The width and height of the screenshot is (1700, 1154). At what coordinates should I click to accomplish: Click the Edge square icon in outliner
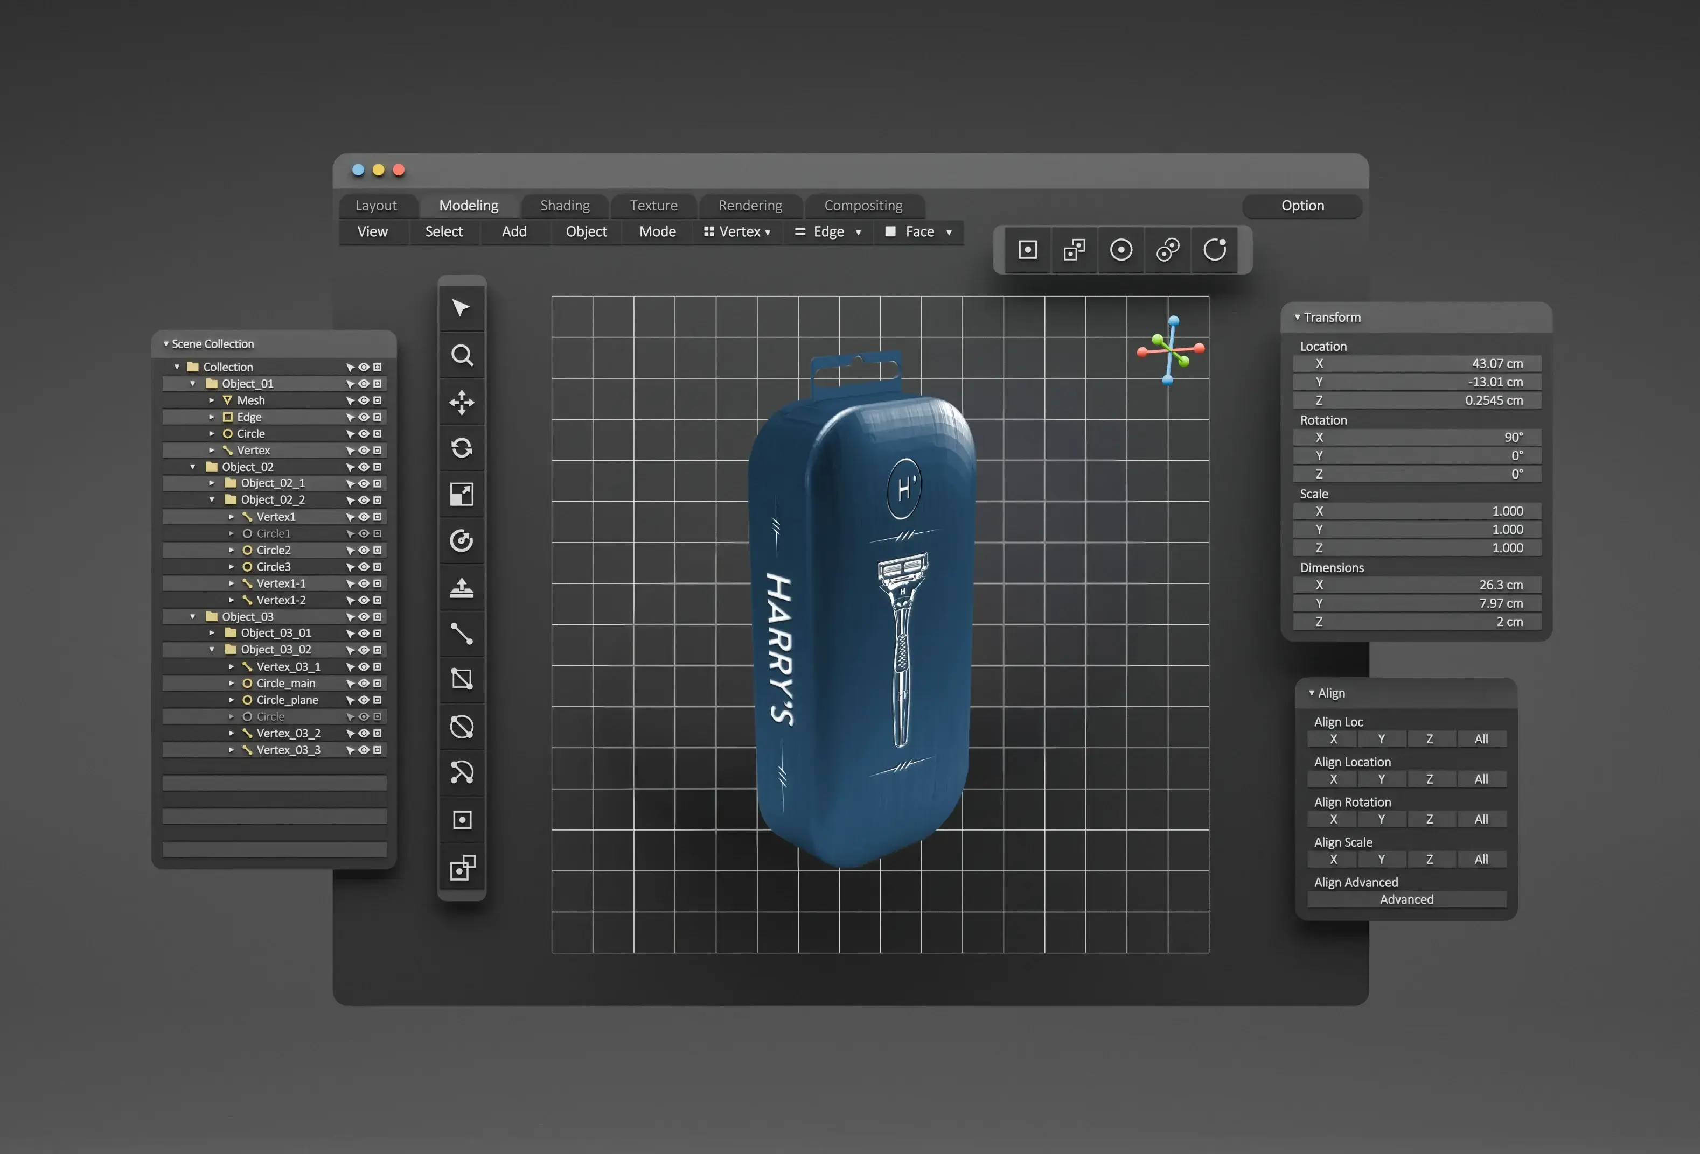227,417
